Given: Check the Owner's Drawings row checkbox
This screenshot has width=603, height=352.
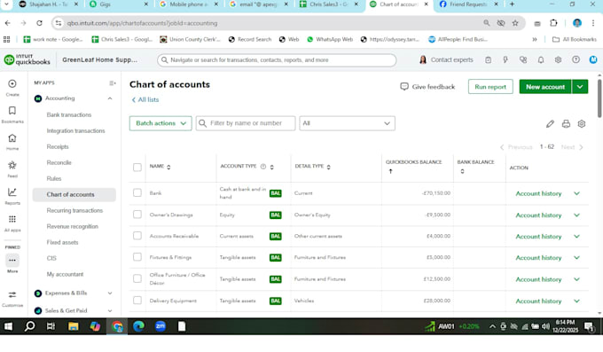Looking at the screenshot, I should 137,215.
